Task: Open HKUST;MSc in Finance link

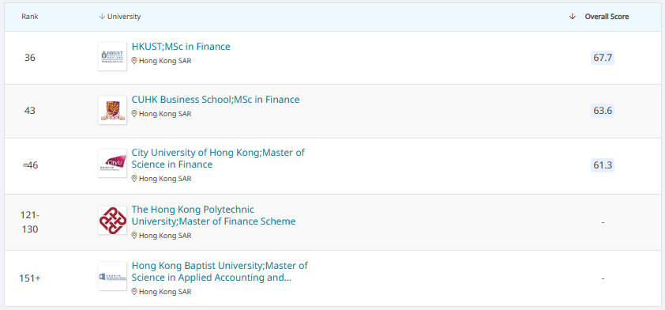Action: [181, 47]
